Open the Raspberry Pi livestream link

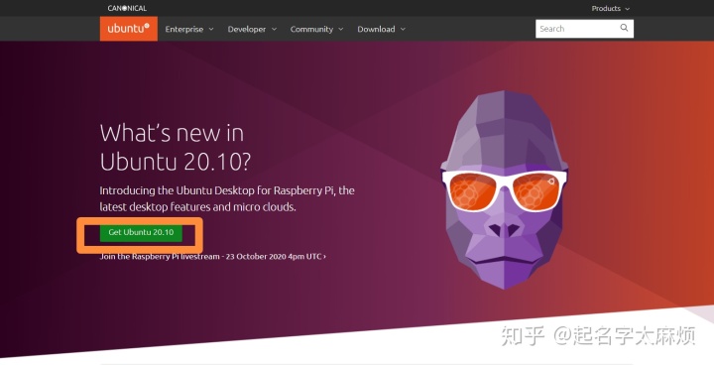[212, 257]
